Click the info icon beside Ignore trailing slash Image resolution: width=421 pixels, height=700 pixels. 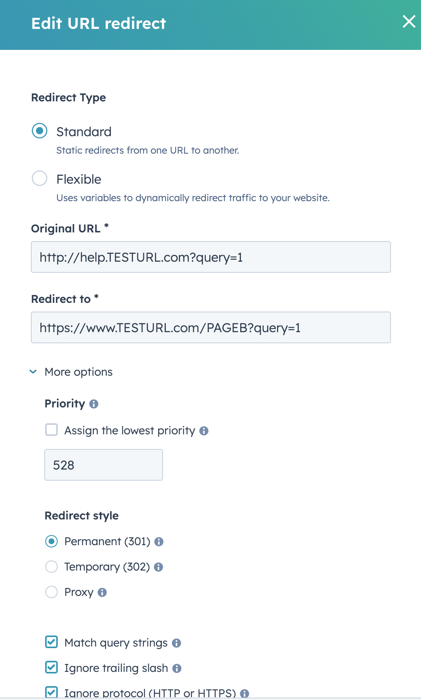click(177, 668)
